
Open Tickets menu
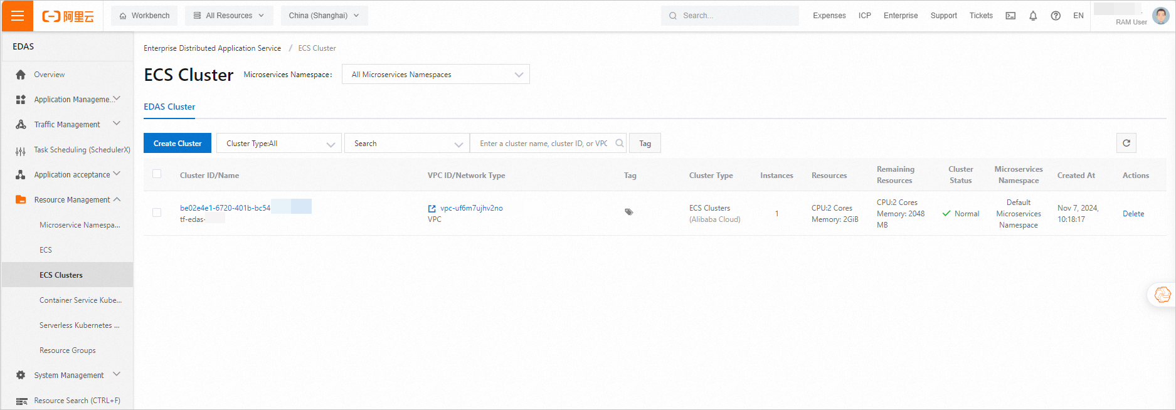(x=981, y=16)
